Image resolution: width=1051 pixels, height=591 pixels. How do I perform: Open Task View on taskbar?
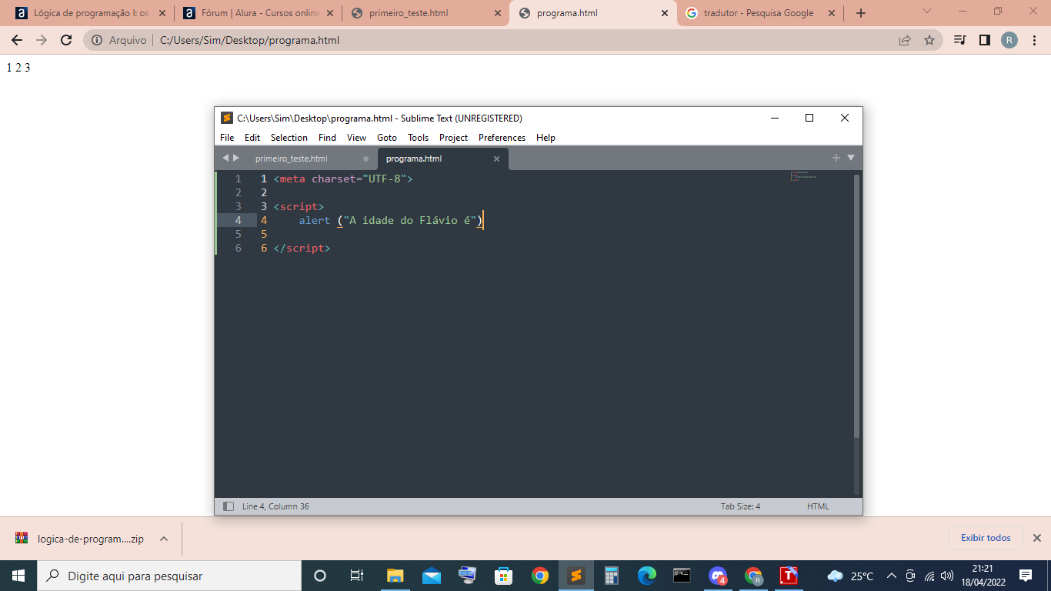point(357,576)
